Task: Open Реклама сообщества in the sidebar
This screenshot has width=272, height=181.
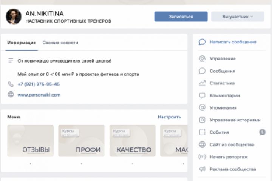Action: 233,169
